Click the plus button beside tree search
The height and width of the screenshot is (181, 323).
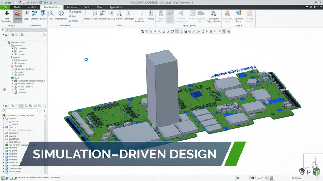[x=44, y=111]
